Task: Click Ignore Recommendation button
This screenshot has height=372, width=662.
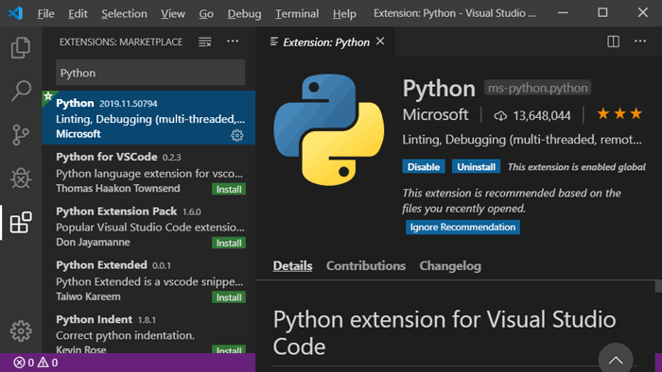Action: (462, 228)
